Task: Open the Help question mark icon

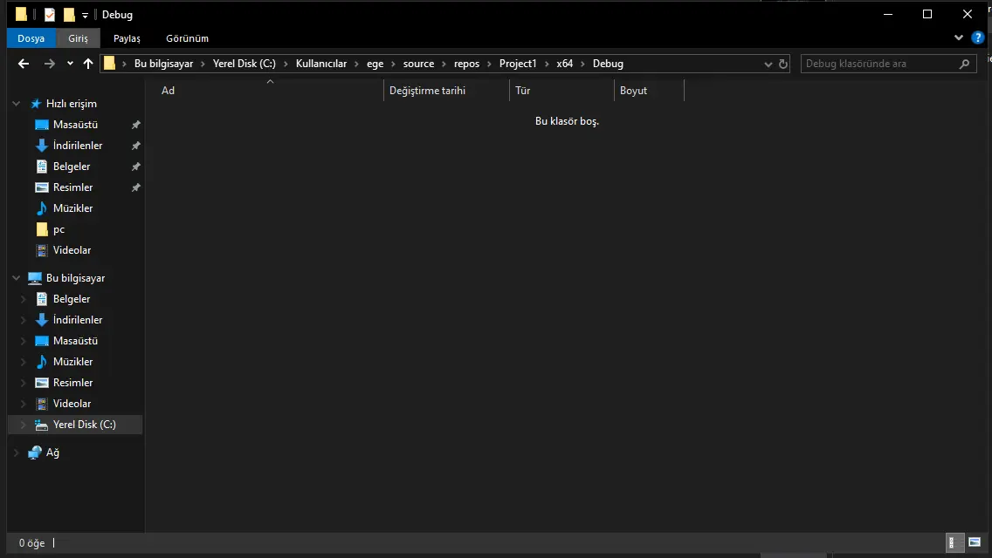Action: (x=977, y=37)
